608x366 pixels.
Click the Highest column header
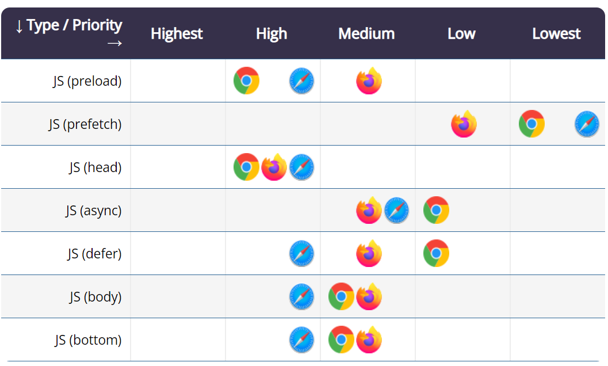tap(177, 34)
